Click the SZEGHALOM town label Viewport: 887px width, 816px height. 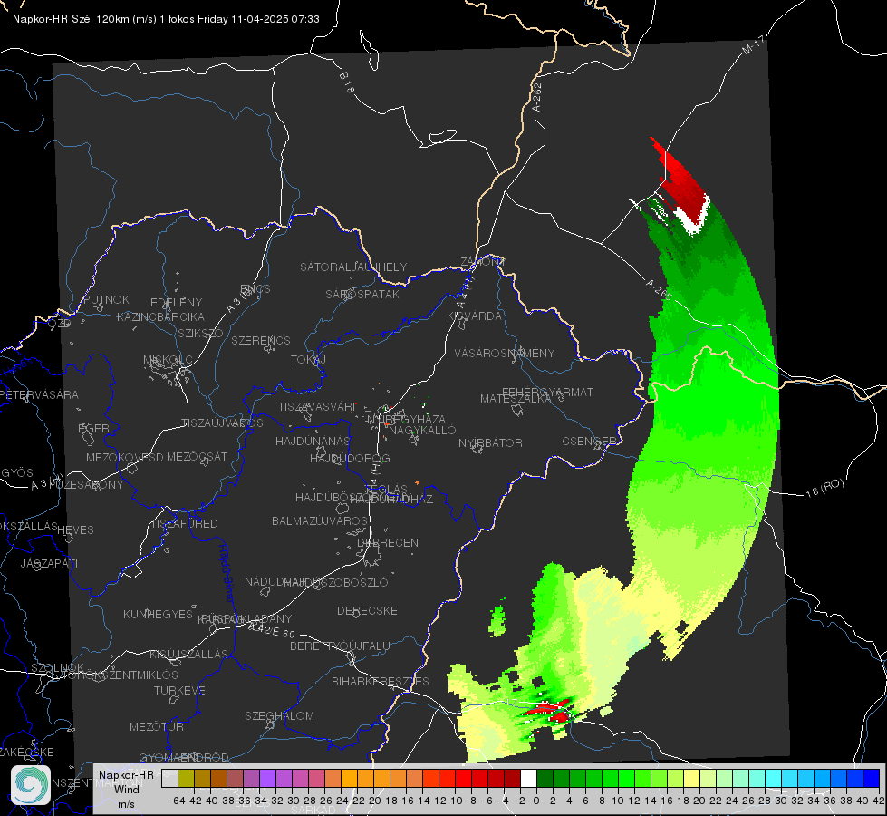tap(279, 716)
